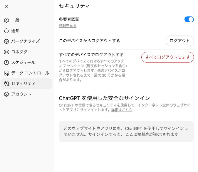Click the セキュリティ key icon
The width and height of the screenshot is (198, 172).
pyautogui.click(x=6, y=84)
